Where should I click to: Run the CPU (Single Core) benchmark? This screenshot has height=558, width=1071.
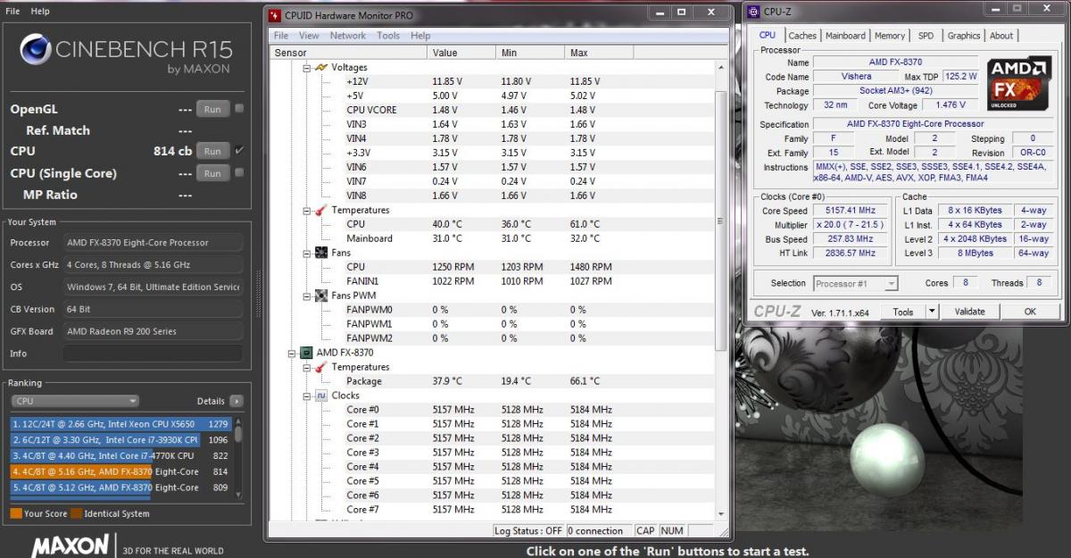(212, 172)
